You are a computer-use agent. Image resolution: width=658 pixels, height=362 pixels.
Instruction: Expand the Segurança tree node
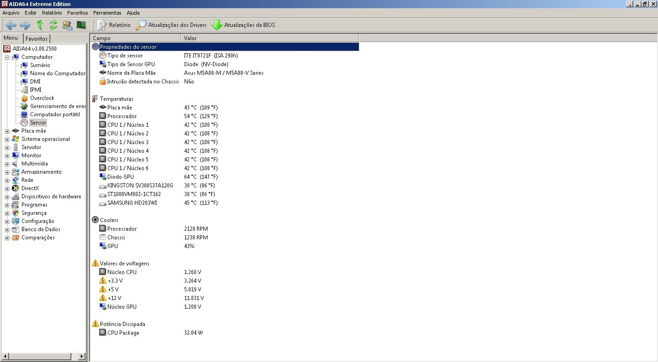coord(7,213)
